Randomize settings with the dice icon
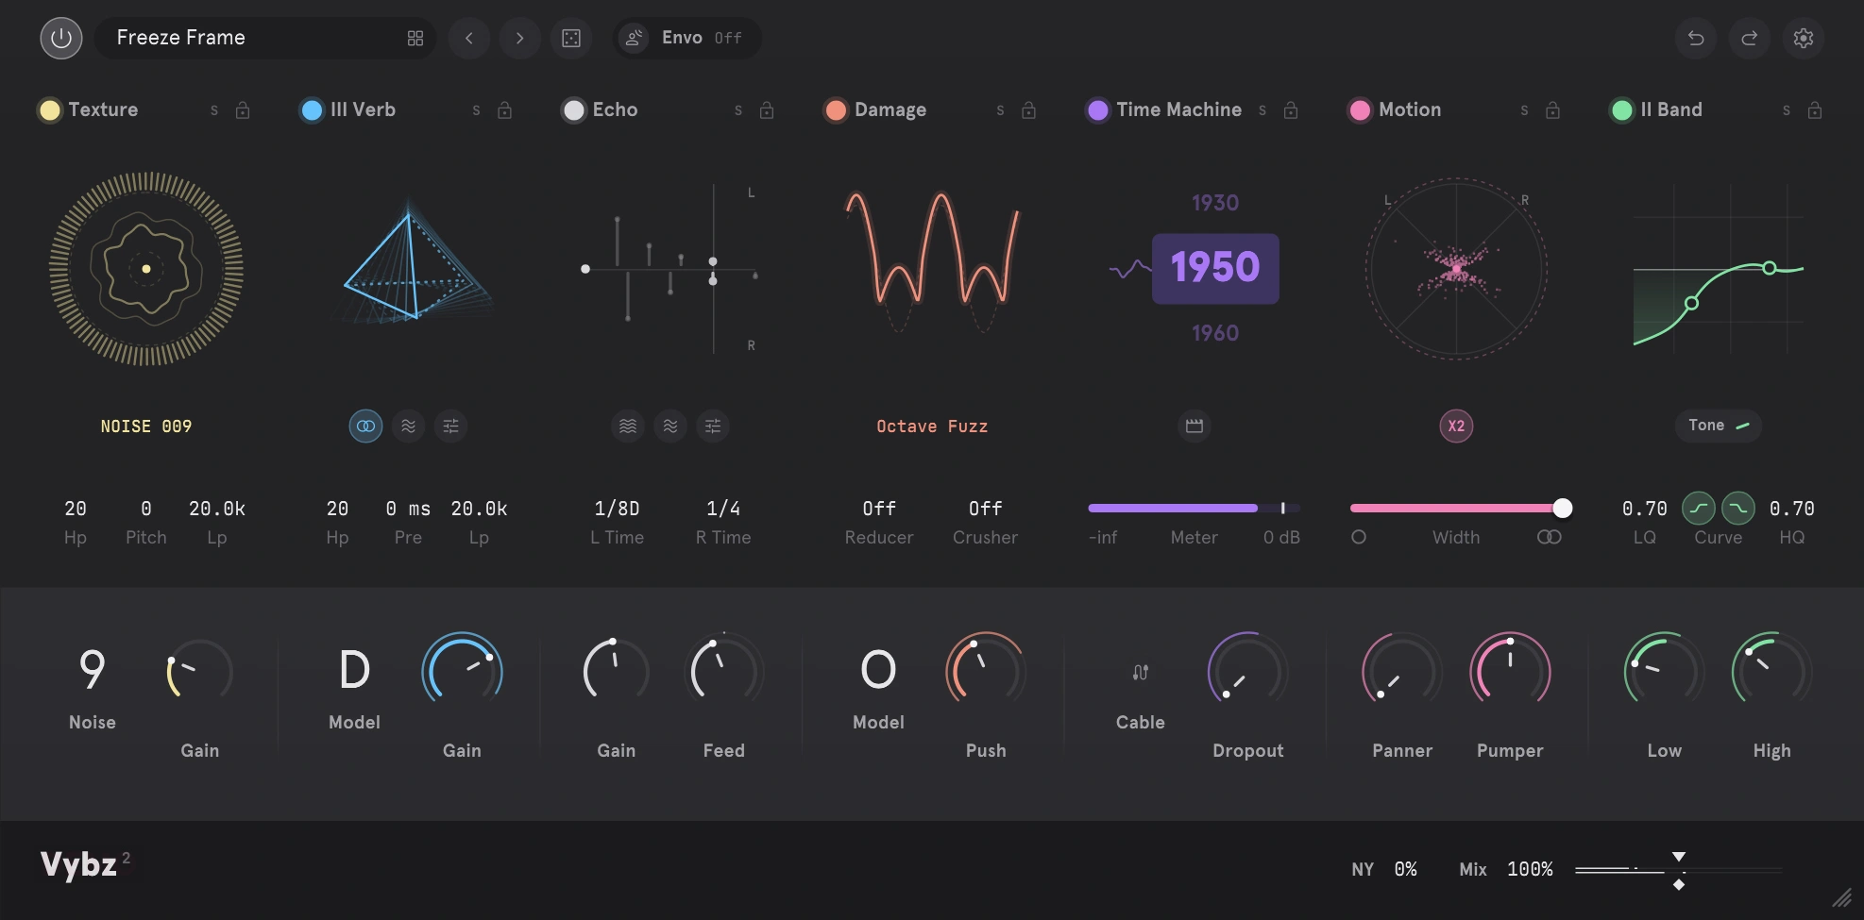Screen dimensions: 1864x920 pyautogui.click(x=571, y=39)
